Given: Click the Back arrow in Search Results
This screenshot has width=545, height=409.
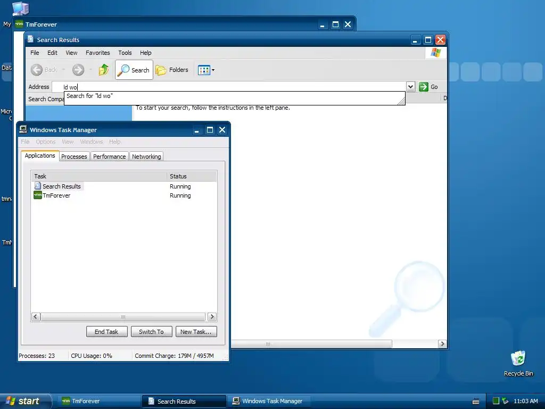Looking at the screenshot, I should point(37,70).
